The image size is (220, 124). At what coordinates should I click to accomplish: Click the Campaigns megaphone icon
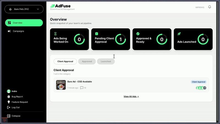pyautogui.click(x=9, y=31)
